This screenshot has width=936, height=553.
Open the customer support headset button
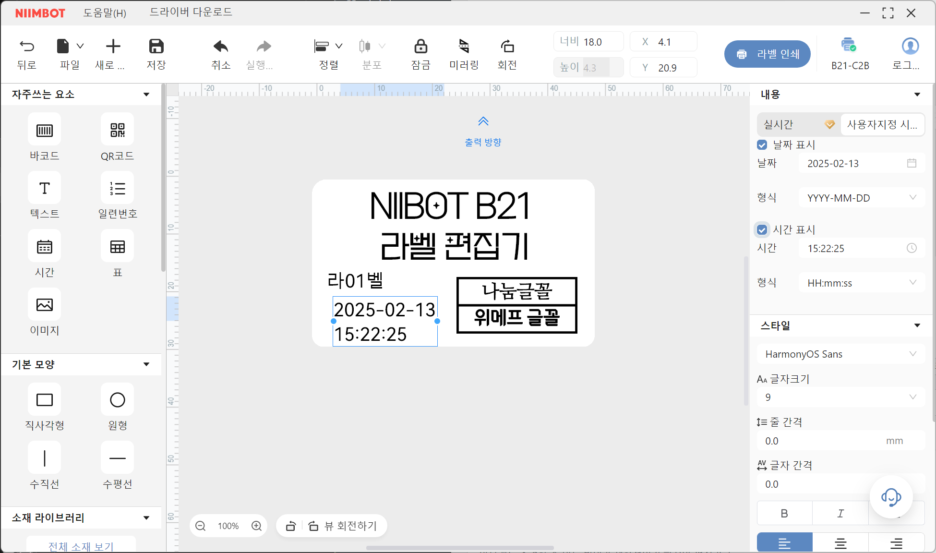(891, 497)
